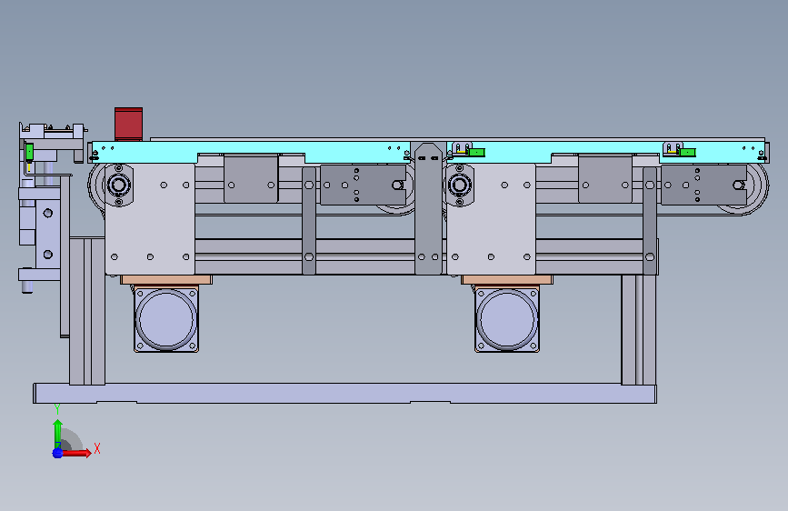Viewport: 788px width, 511px height.
Task: Select the long base plate at the bottom
Action: [344, 394]
